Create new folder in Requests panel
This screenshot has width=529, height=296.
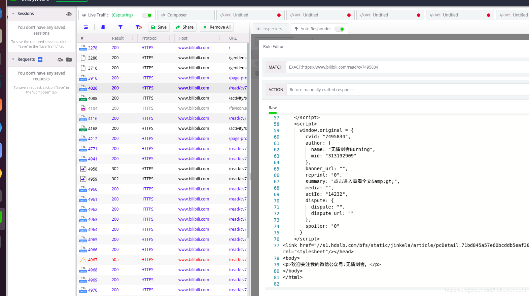pyautogui.click(x=69, y=60)
